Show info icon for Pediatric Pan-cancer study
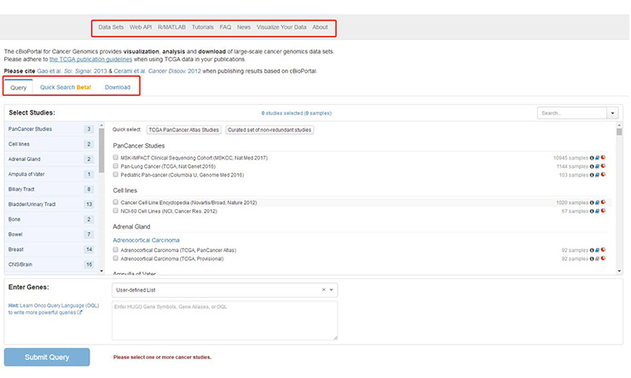631x378 pixels. coord(592,175)
